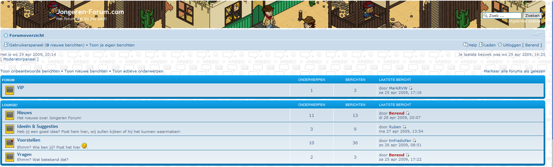This screenshot has height=167, width=553.
Task: Click the search magnifier icon in search box
Action: [x=486, y=16]
